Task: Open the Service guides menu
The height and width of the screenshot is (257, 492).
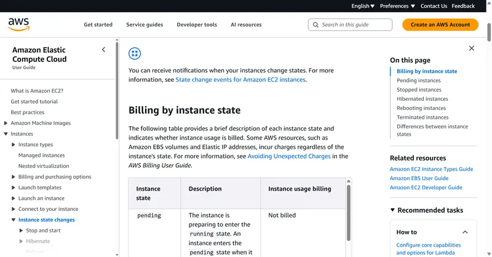Action: point(145,25)
